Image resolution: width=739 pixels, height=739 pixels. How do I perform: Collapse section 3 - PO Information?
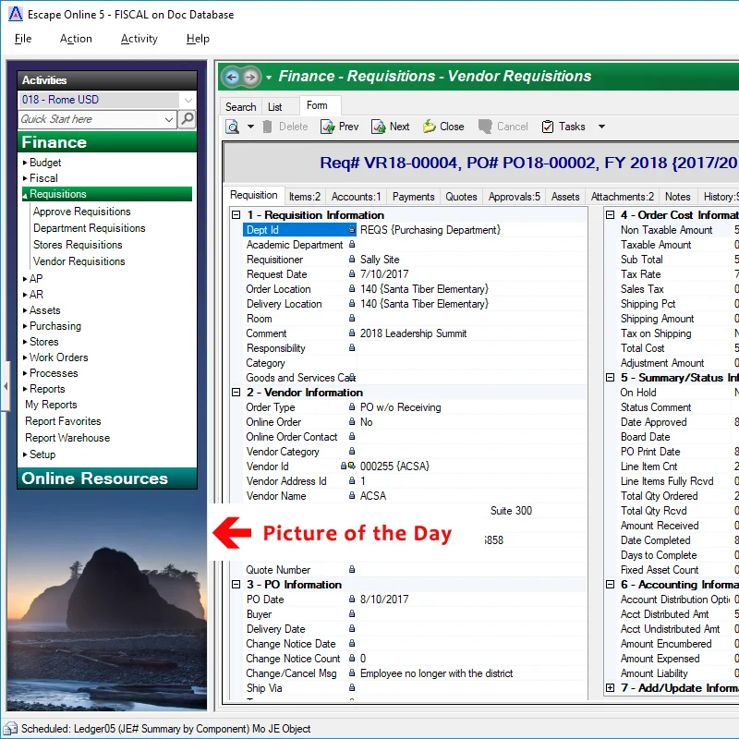click(236, 585)
